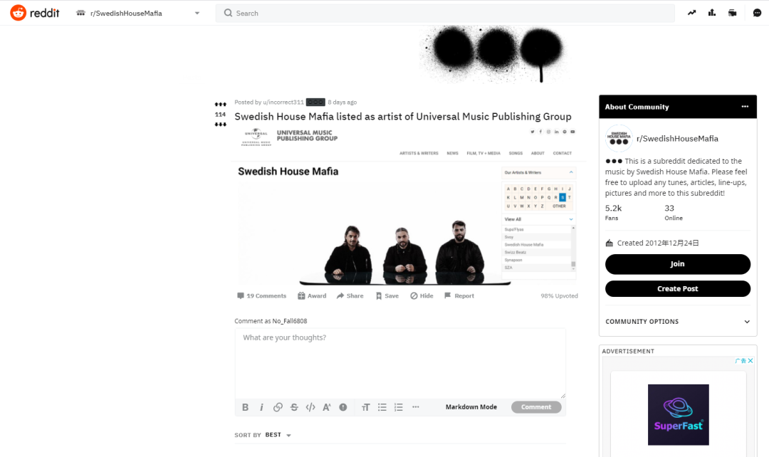Apply bold formatting in comment editor
Viewport: 769px width, 457px height.
pyautogui.click(x=245, y=407)
